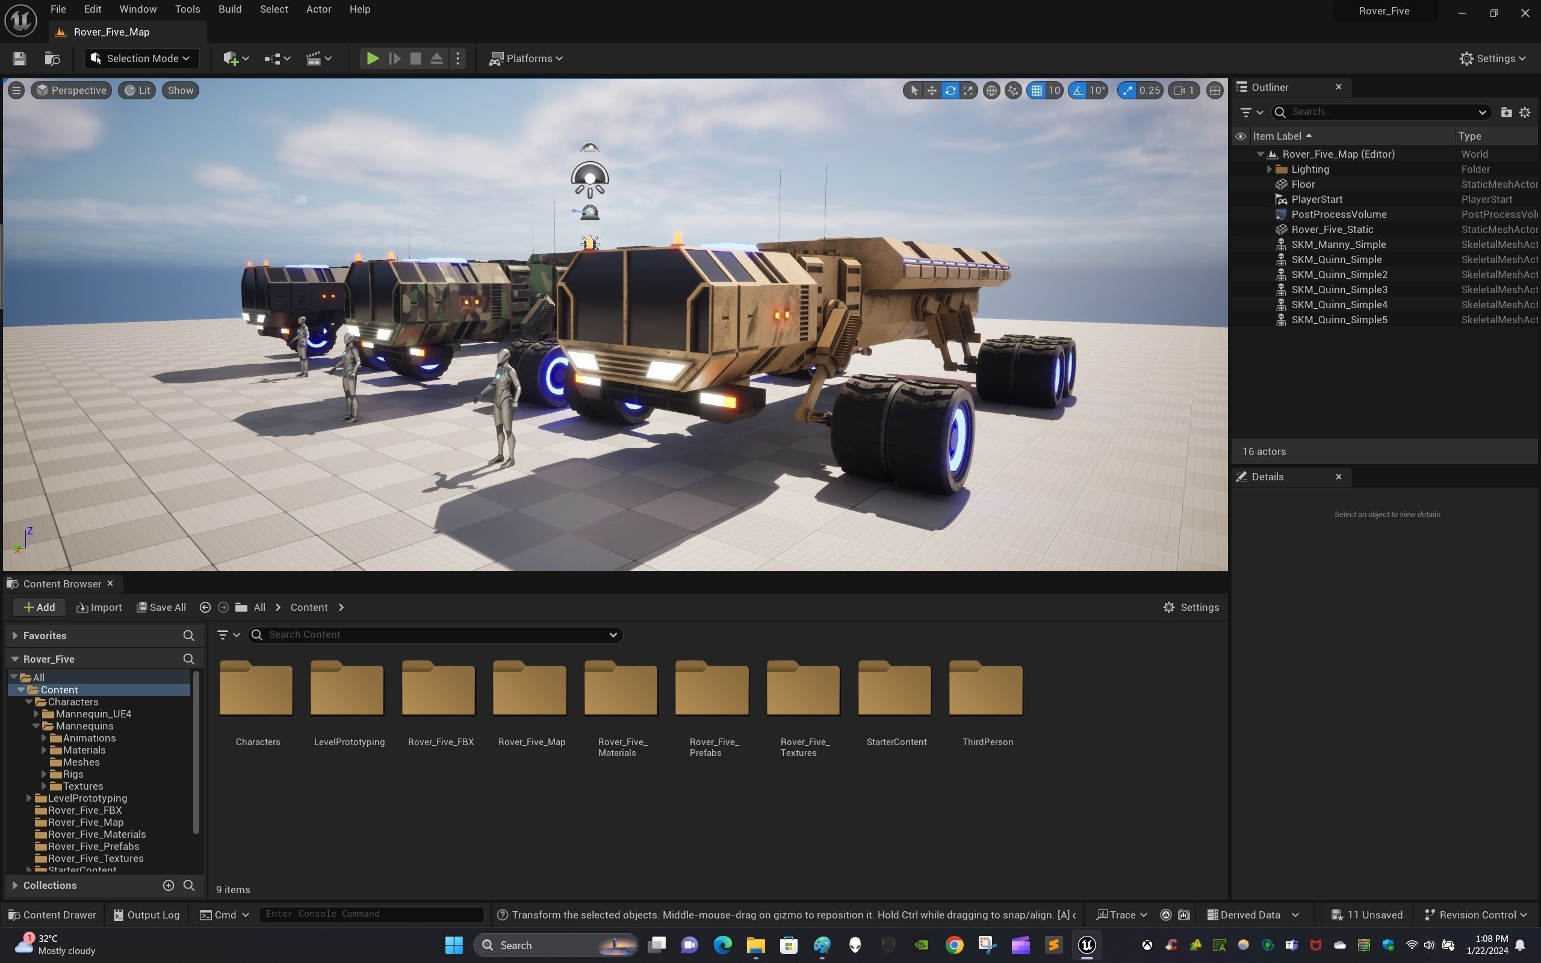
Task: Expand Lighting folder in Outliner
Action: click(x=1269, y=169)
